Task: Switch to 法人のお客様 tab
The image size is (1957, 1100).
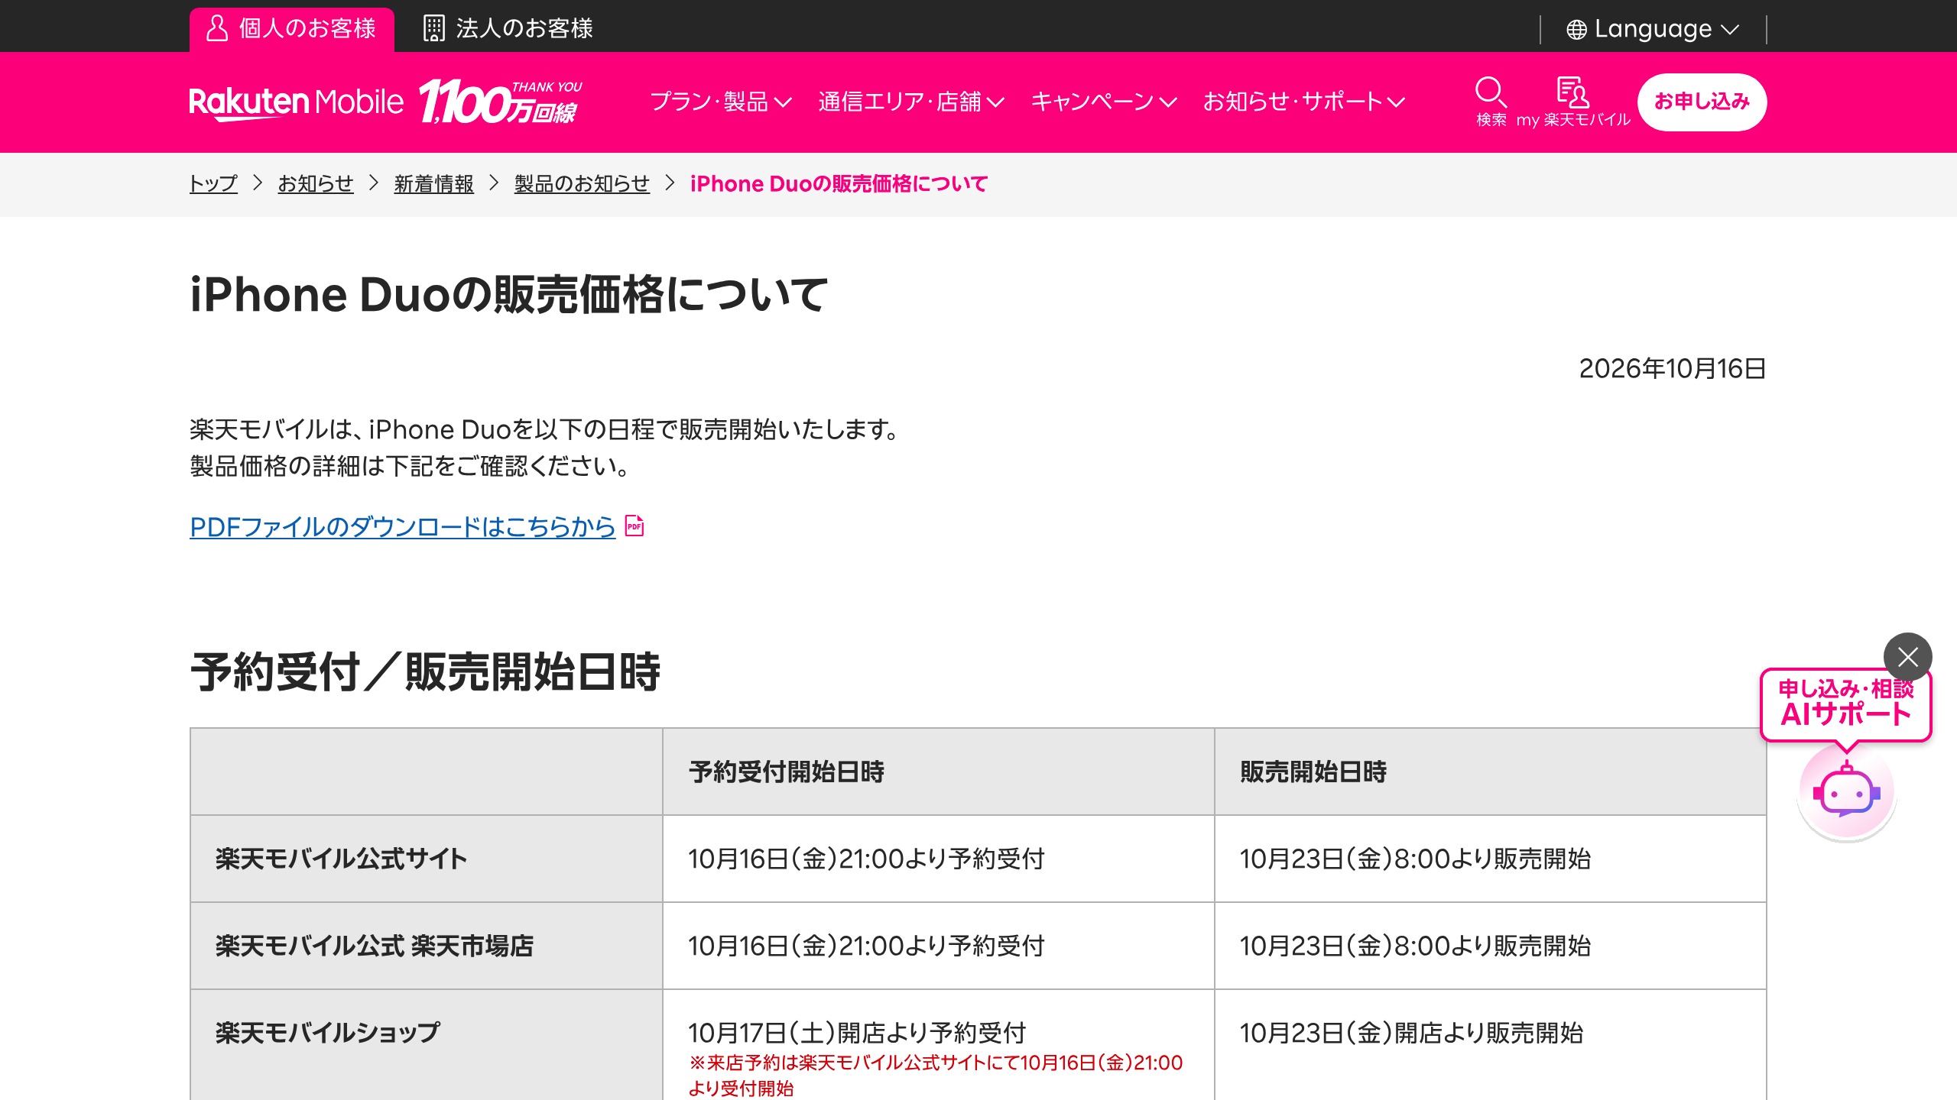Action: point(508,30)
